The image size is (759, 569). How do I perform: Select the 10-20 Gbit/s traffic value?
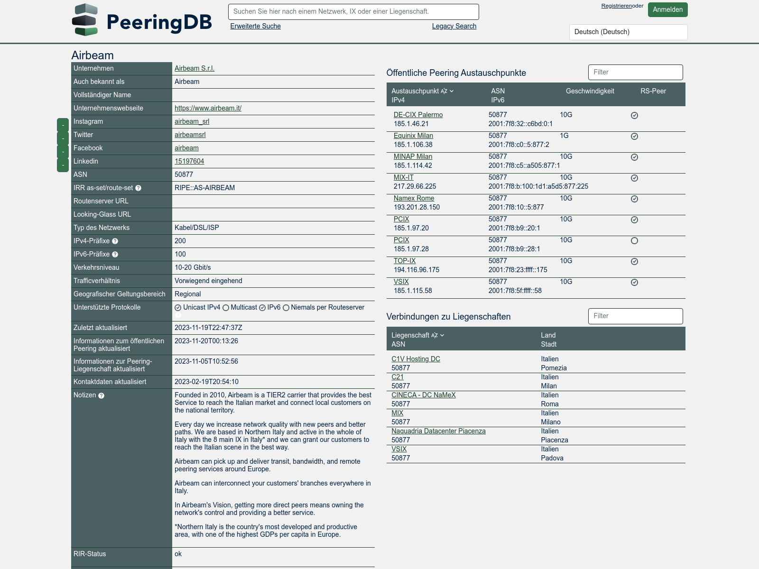(x=193, y=267)
